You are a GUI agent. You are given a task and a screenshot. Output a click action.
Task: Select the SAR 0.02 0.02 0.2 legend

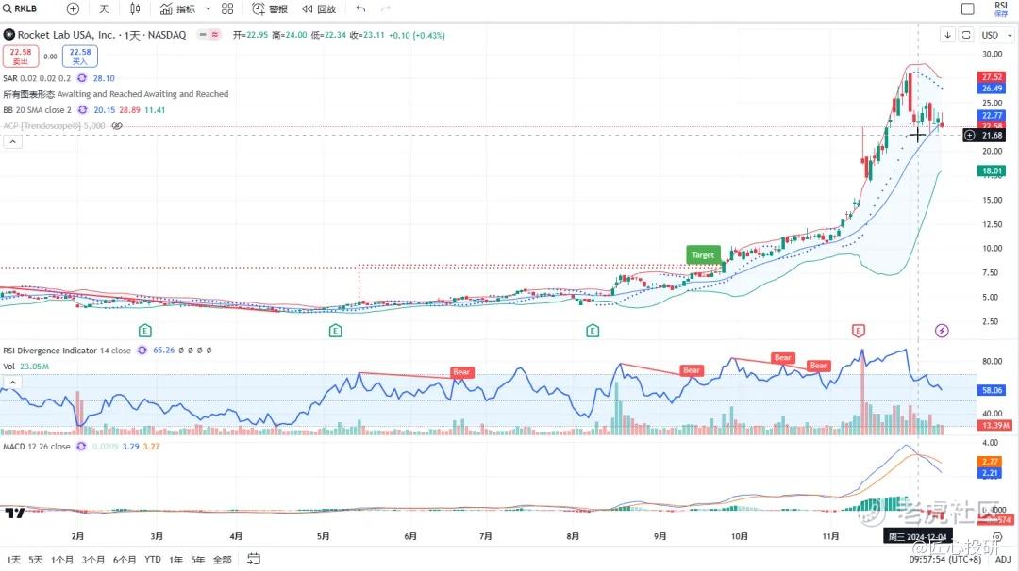37,78
